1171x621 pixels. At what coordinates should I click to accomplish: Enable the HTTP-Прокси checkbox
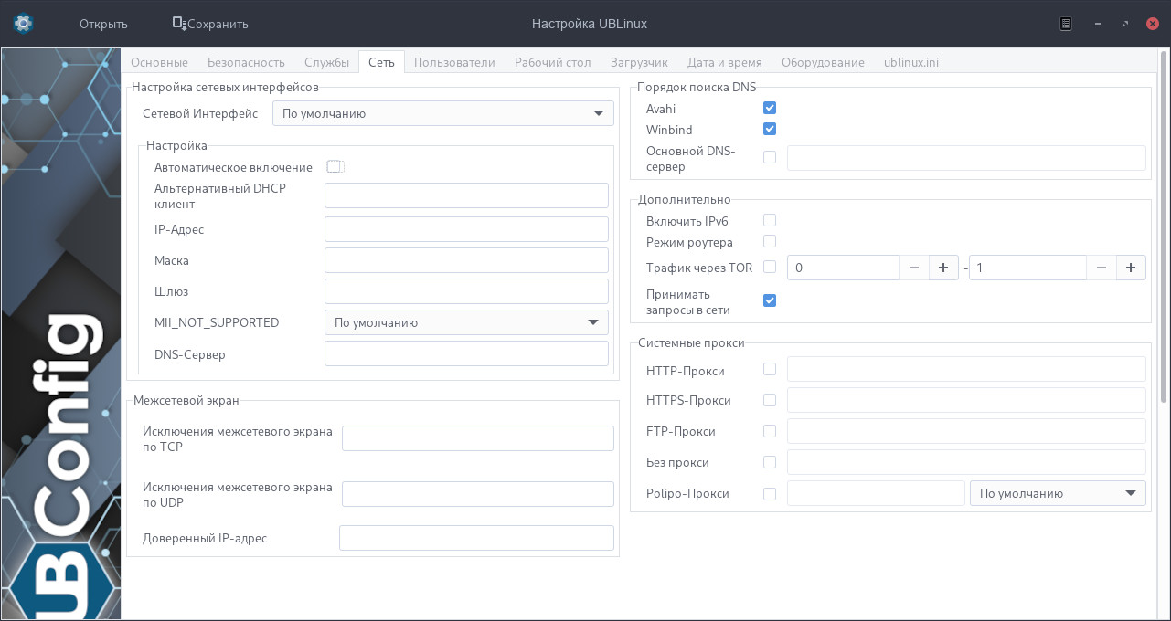[770, 369]
